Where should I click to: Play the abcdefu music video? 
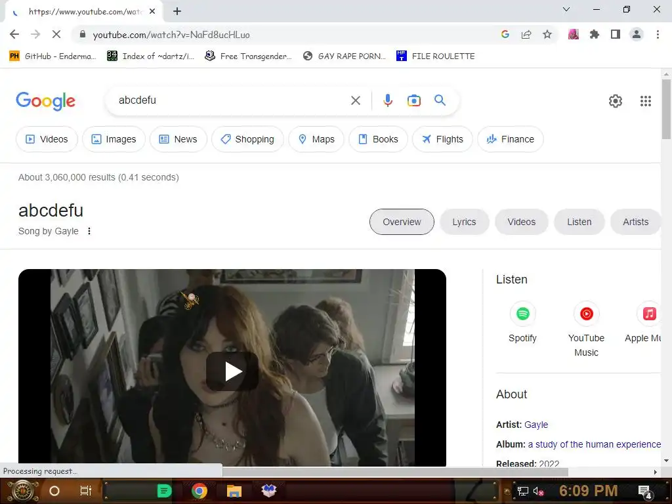pyautogui.click(x=232, y=371)
